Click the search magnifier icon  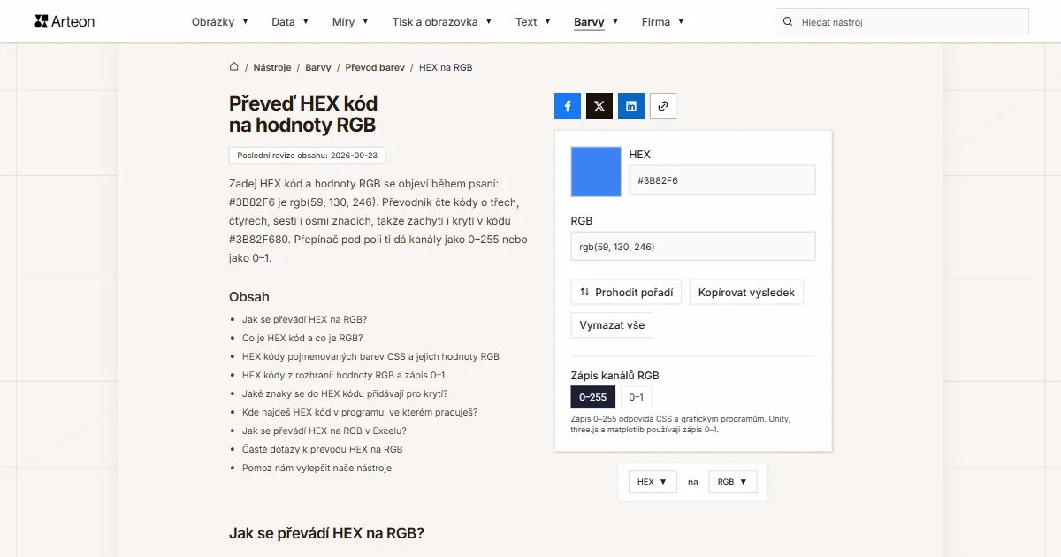788,21
